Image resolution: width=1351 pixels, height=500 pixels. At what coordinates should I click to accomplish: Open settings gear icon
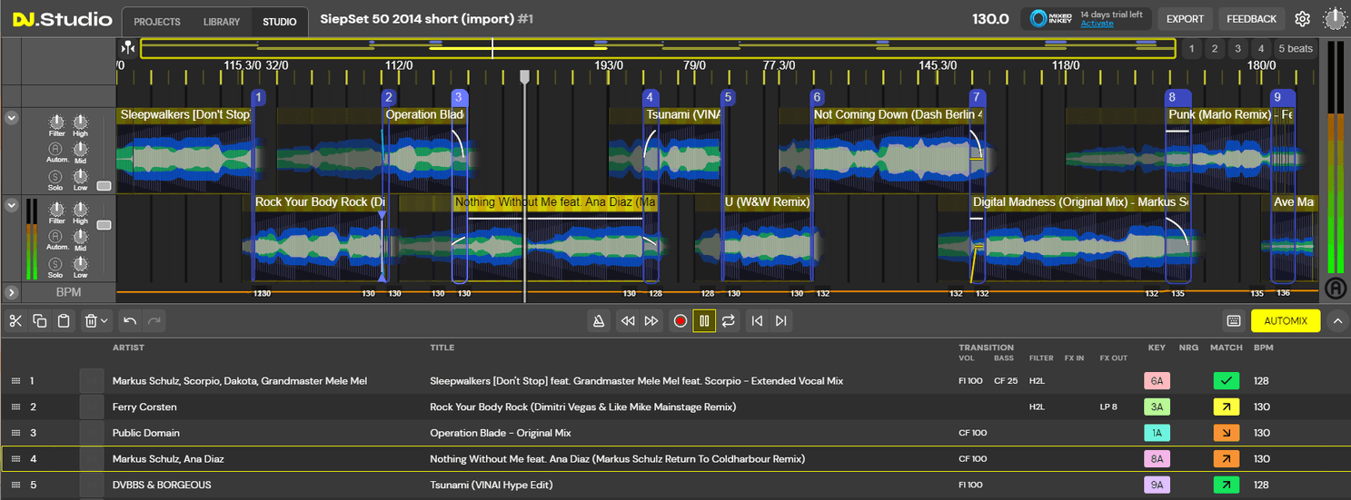click(x=1303, y=19)
